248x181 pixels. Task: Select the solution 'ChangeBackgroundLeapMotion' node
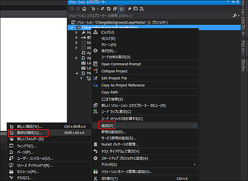(x=124, y=22)
